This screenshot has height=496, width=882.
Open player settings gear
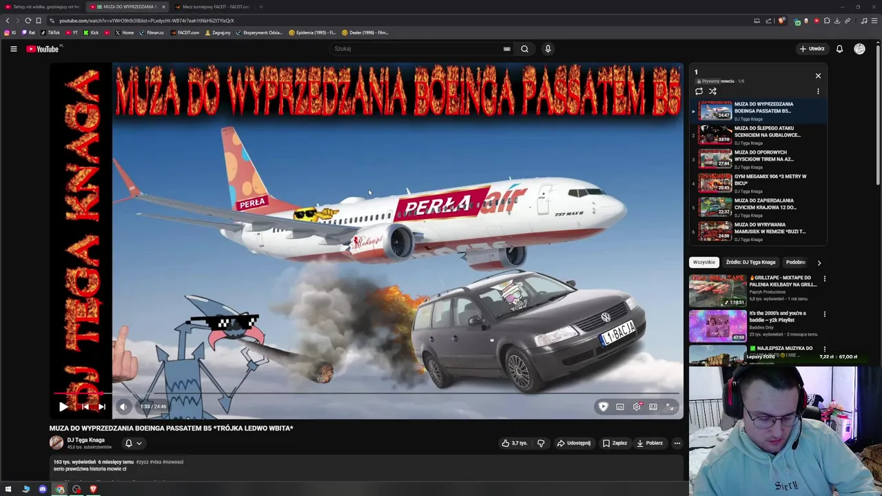pyautogui.click(x=637, y=407)
